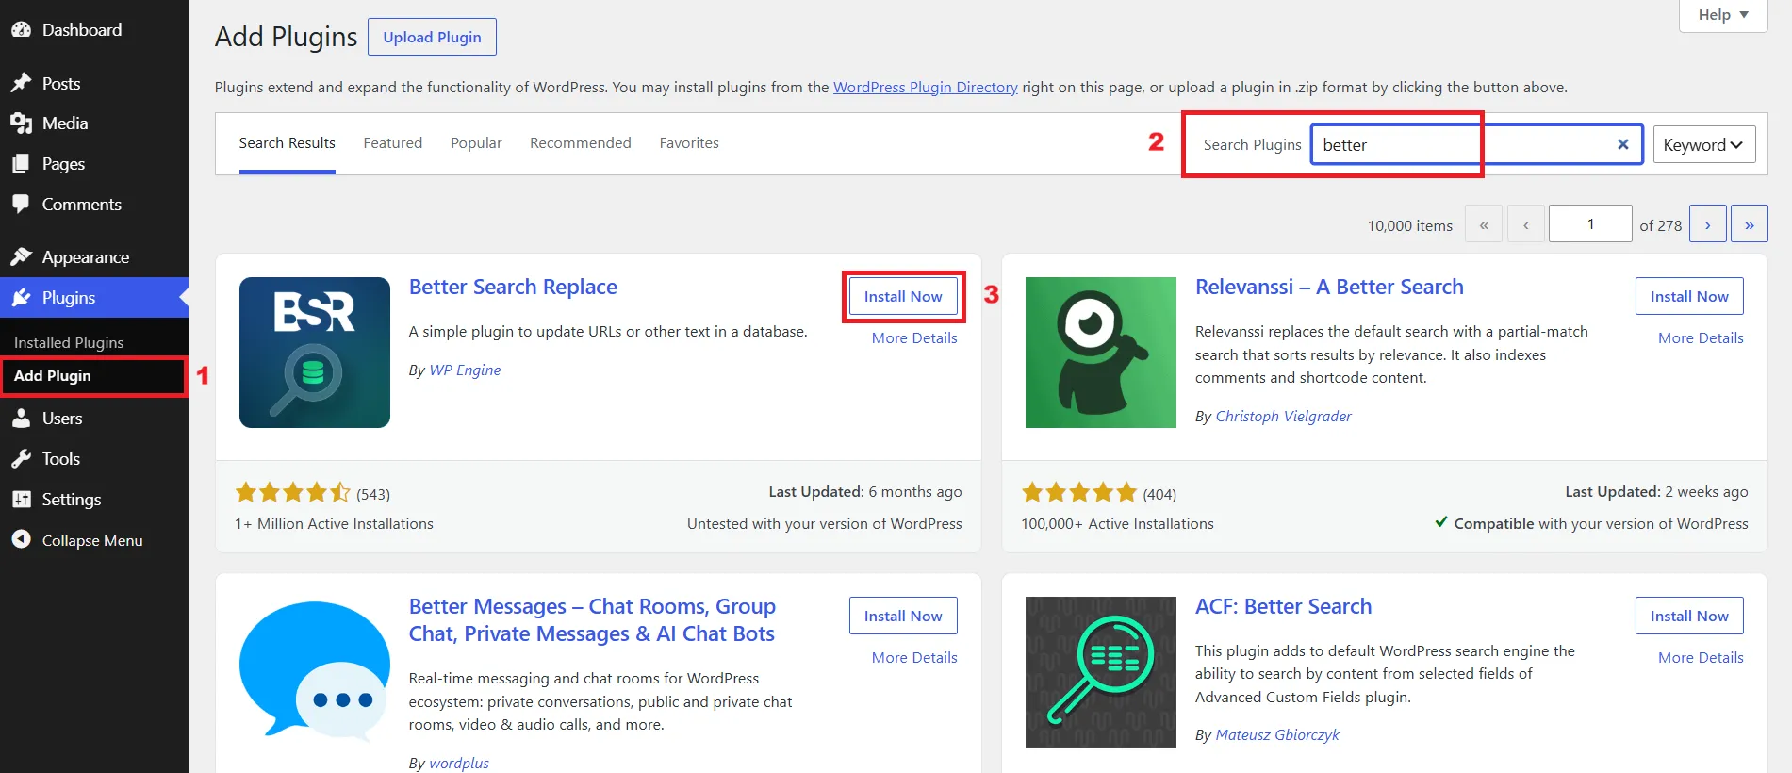Click "1+ Million Active Installations" text
The width and height of the screenshot is (1792, 773).
point(334,523)
